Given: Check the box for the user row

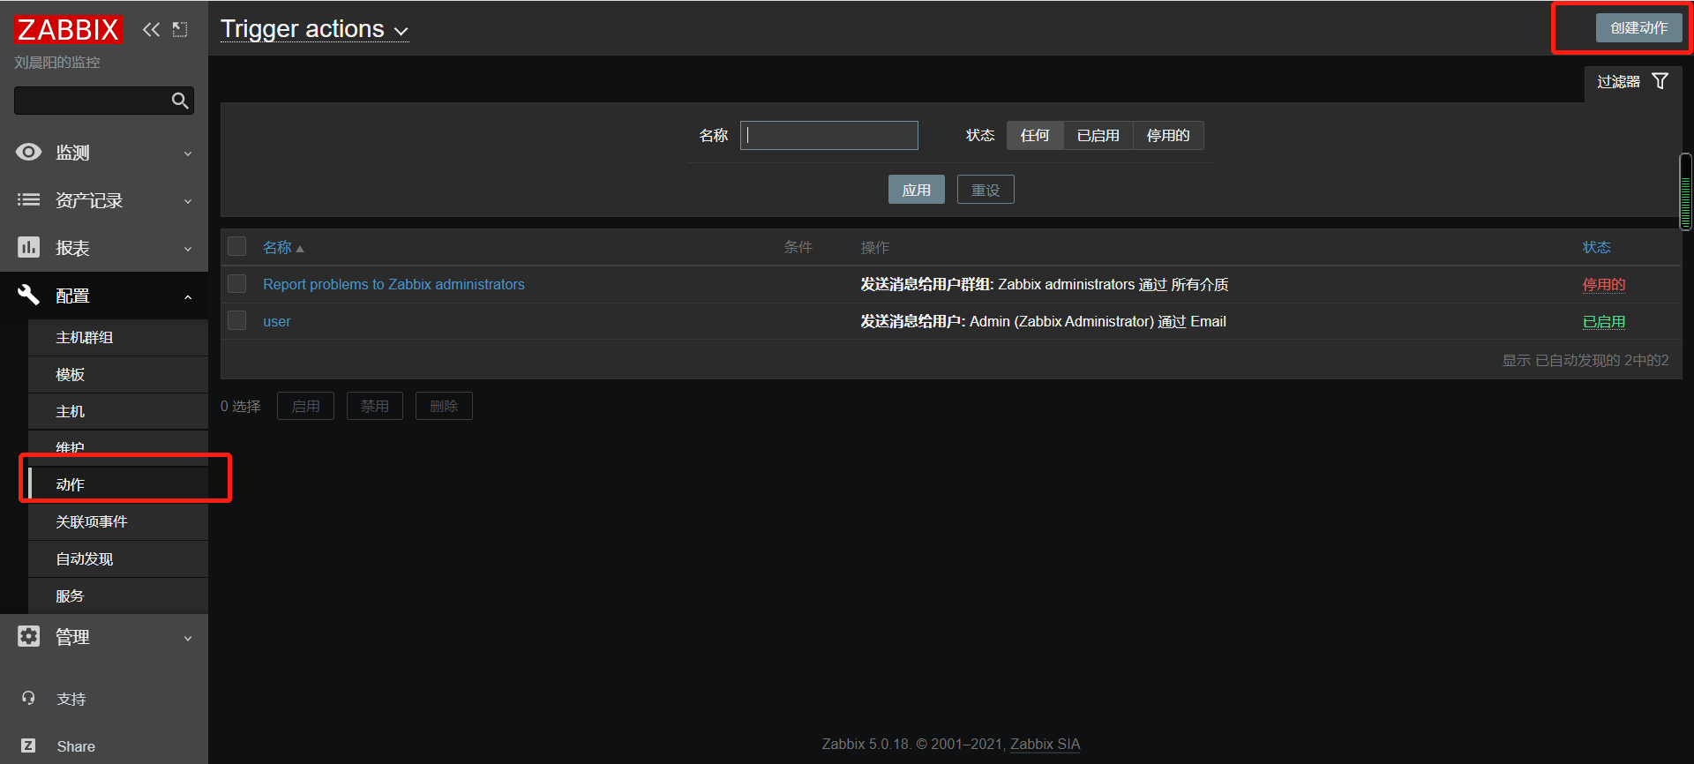Looking at the screenshot, I should coord(236,320).
